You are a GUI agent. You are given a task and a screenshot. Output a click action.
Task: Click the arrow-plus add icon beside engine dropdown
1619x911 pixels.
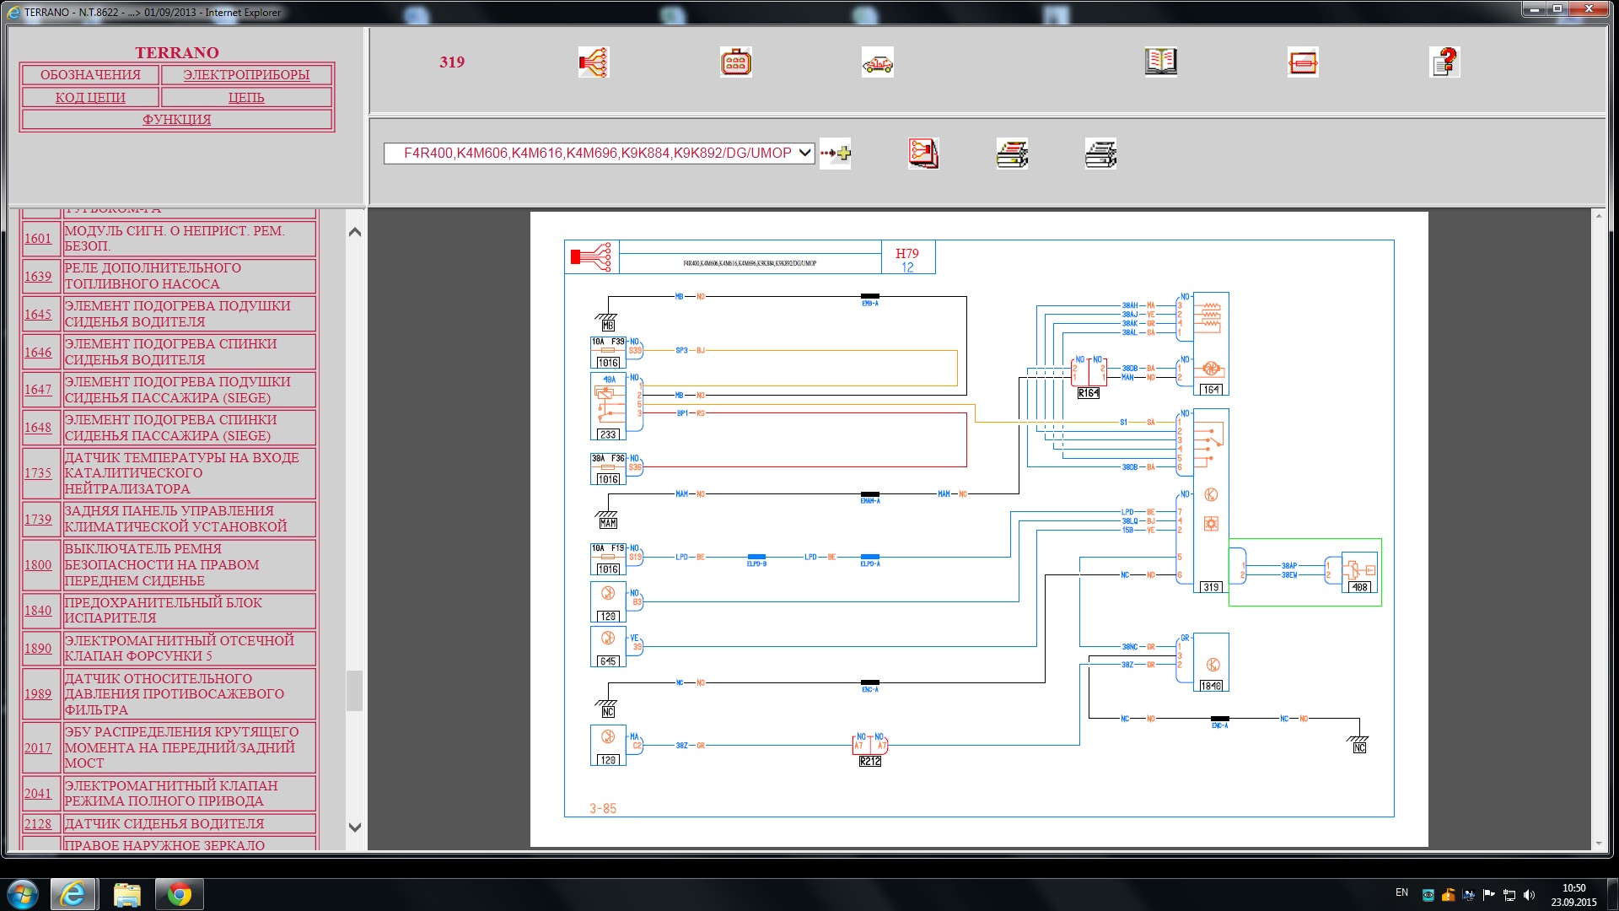tap(835, 154)
